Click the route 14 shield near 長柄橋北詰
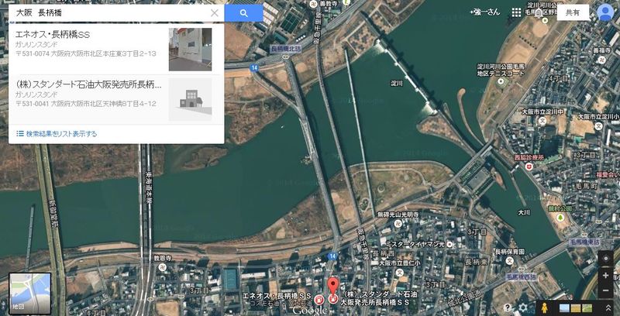Viewport: 620px width, 316px height. click(x=254, y=68)
